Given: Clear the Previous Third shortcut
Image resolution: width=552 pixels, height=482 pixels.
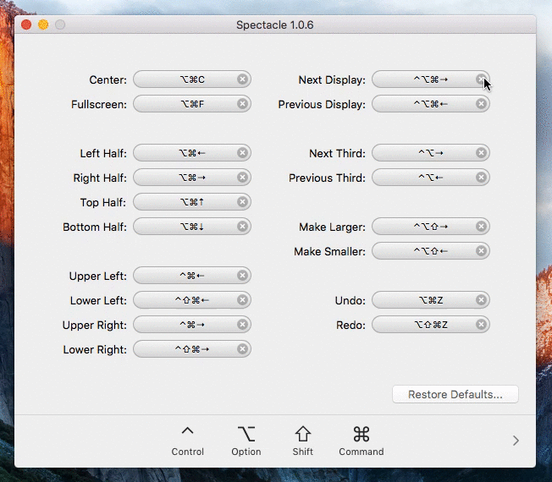Looking at the screenshot, I should click(481, 178).
